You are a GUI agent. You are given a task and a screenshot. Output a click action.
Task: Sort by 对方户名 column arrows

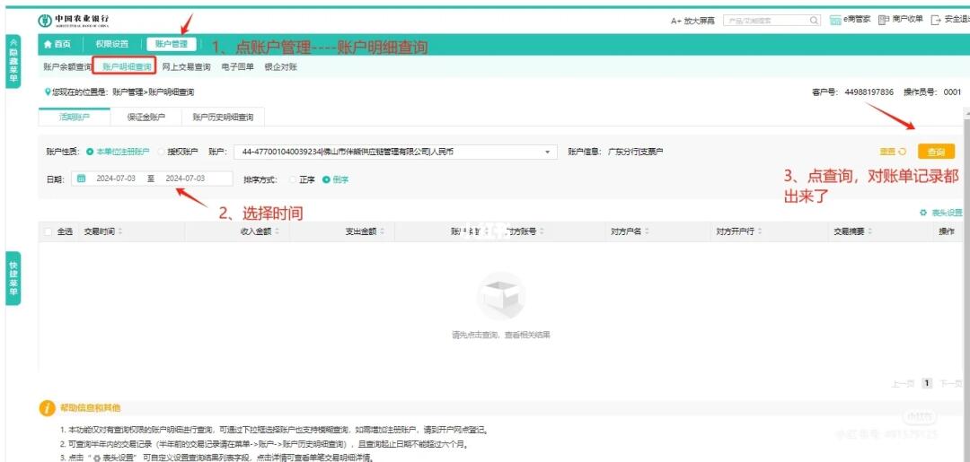(x=647, y=231)
